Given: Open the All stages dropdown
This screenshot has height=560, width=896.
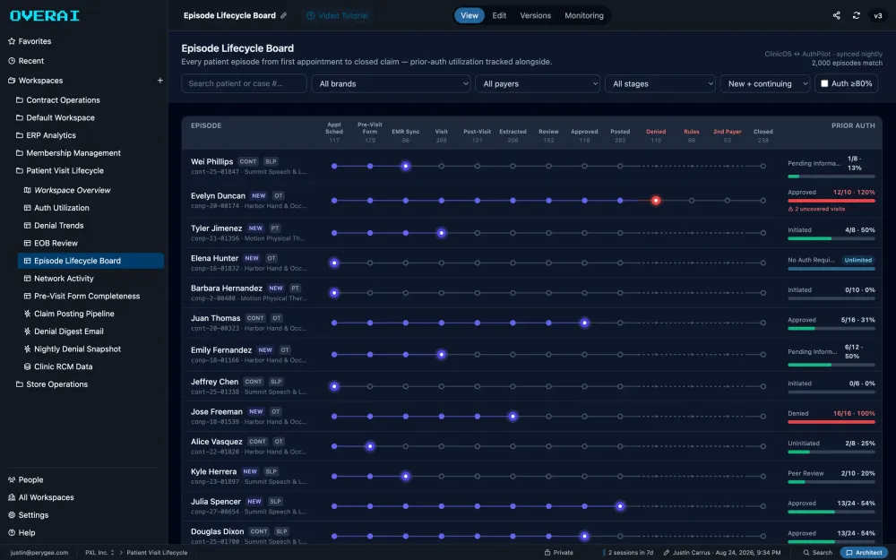Looking at the screenshot, I should (x=660, y=83).
